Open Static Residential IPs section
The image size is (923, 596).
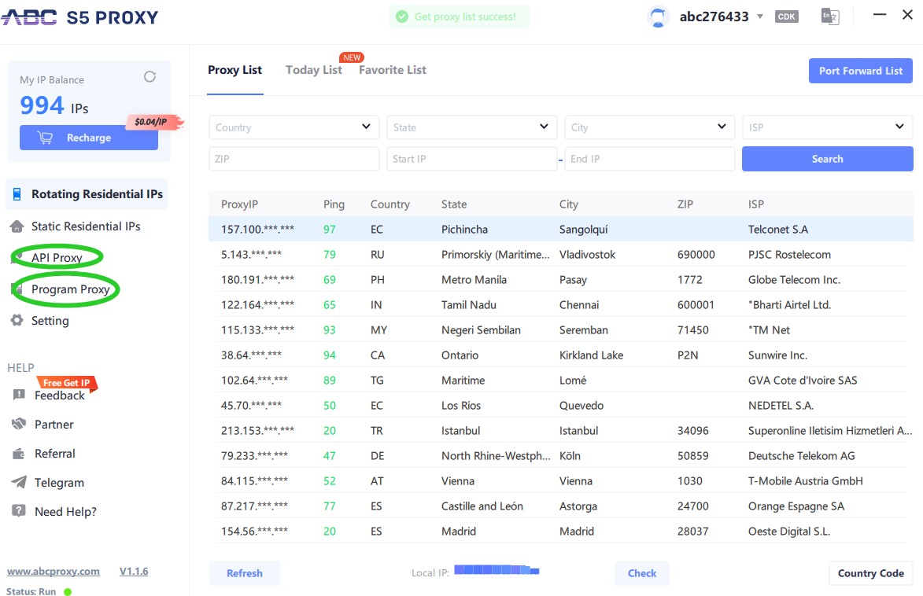(85, 226)
